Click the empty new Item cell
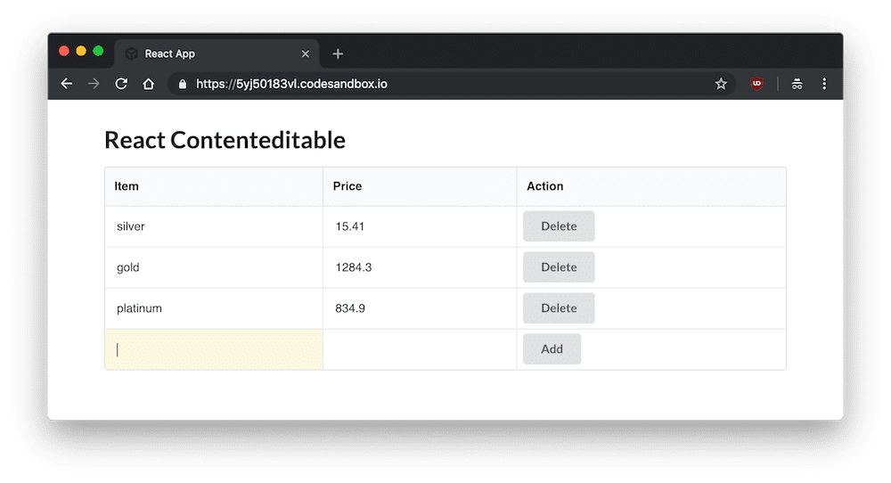The width and height of the screenshot is (891, 483). tap(214, 349)
